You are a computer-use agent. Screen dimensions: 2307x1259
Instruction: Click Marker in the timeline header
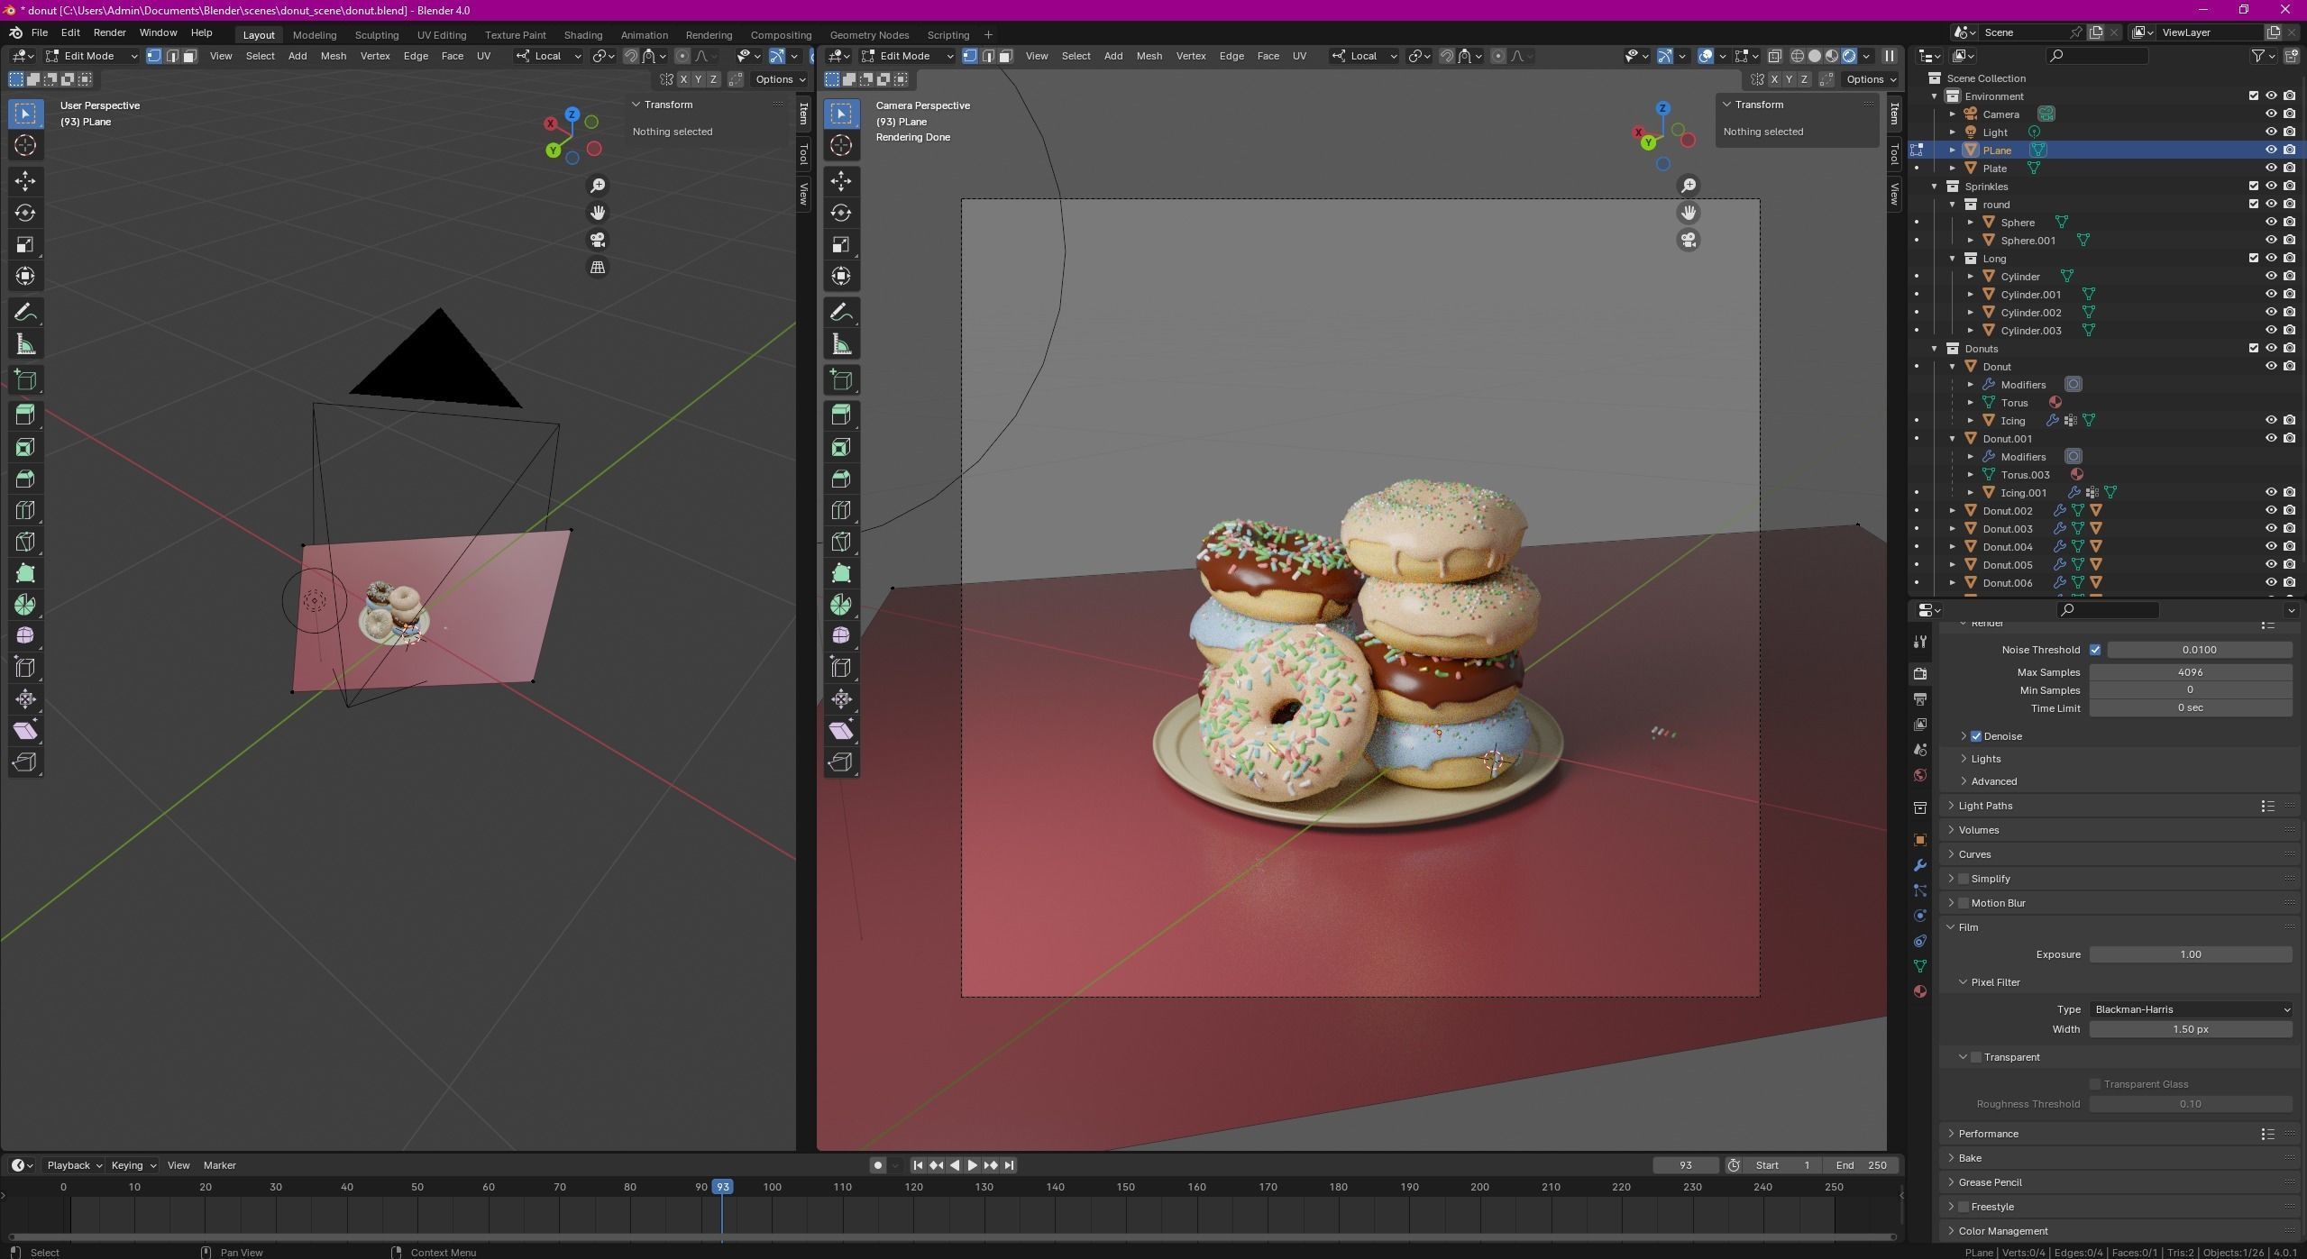219,1165
